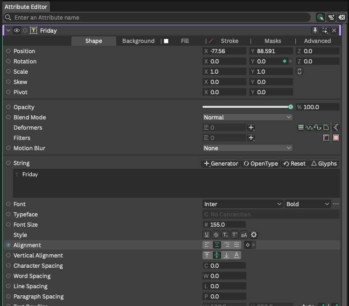Set vertical alignment to top

[x=207, y=255]
